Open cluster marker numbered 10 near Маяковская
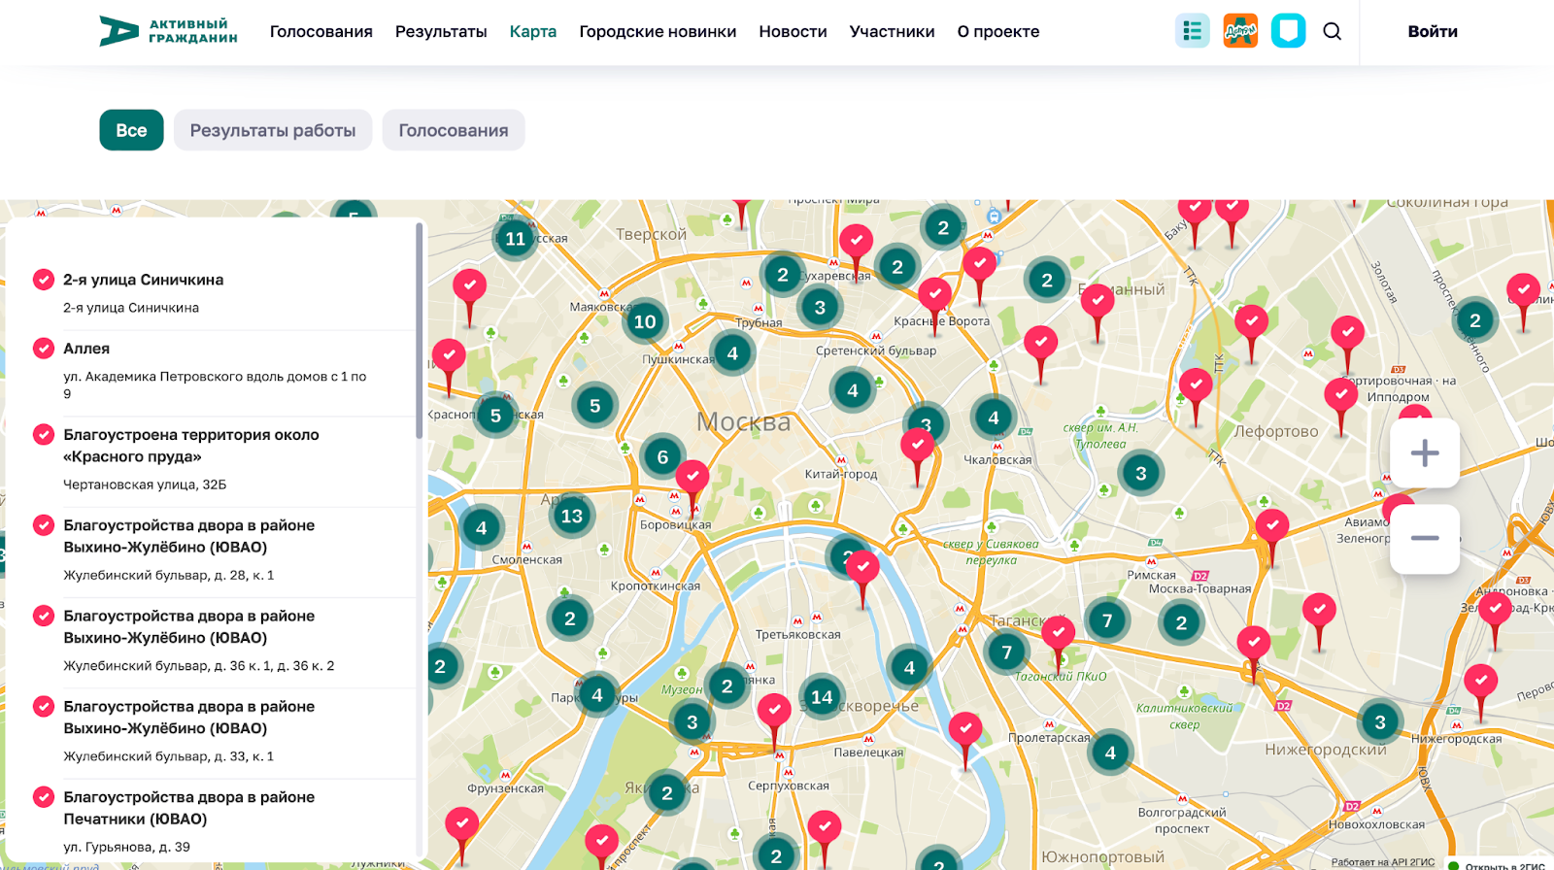This screenshot has height=870, width=1554. coord(645,321)
